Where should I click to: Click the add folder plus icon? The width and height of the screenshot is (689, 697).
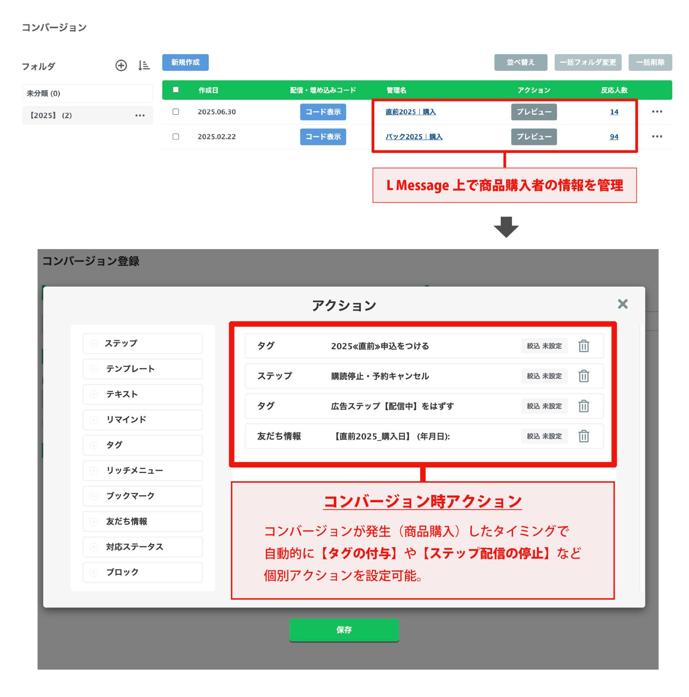[121, 66]
